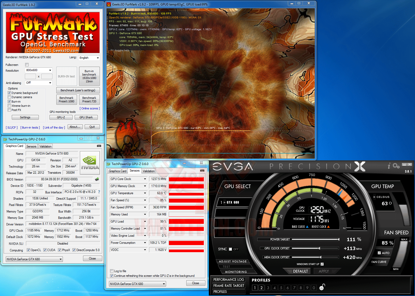Image resolution: width=415 pixels, height=296 pixels.
Task: Open EVGA Precision settings gear icon
Action: tap(396, 166)
